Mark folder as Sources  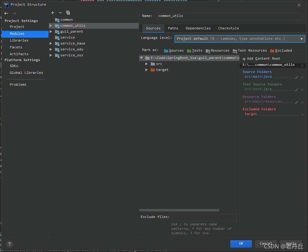coord(174,51)
